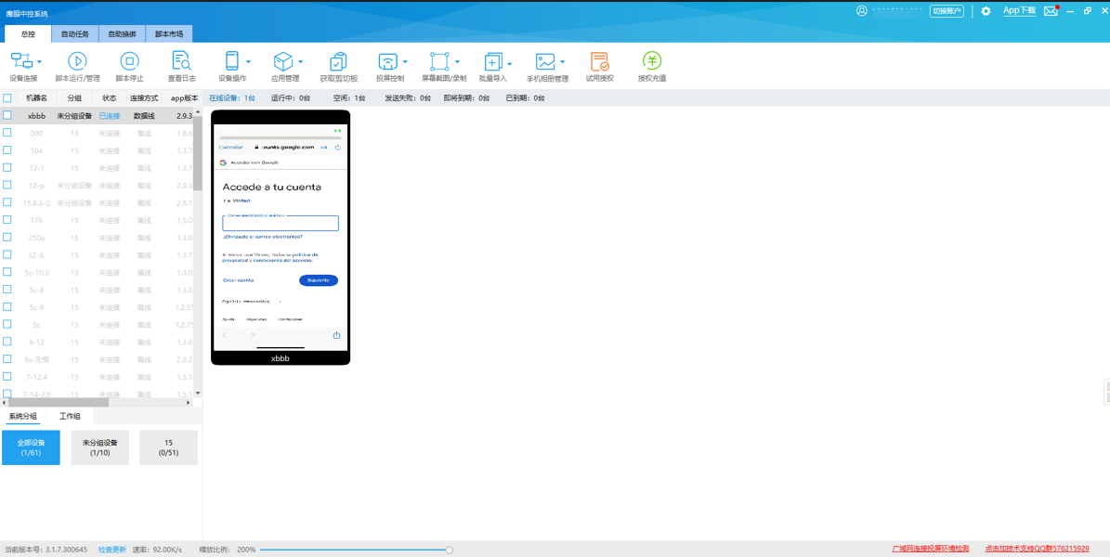Click the 设备操作 phone icon
The height and width of the screenshot is (557, 1110).
click(232, 61)
